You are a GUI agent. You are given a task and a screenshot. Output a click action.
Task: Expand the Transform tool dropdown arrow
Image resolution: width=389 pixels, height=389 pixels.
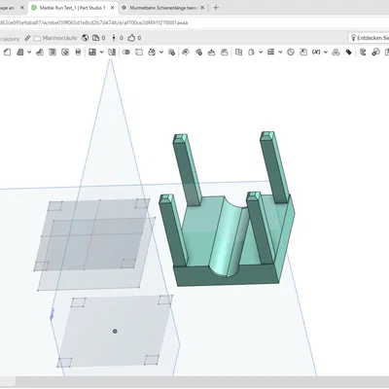[161, 53]
